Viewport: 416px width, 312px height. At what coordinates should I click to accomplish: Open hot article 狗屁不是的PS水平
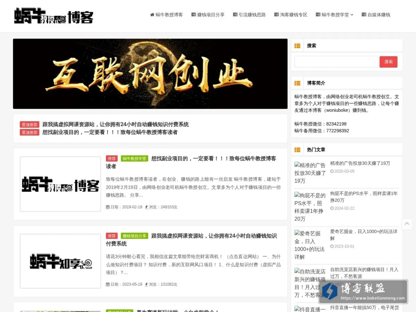[x=364, y=197]
